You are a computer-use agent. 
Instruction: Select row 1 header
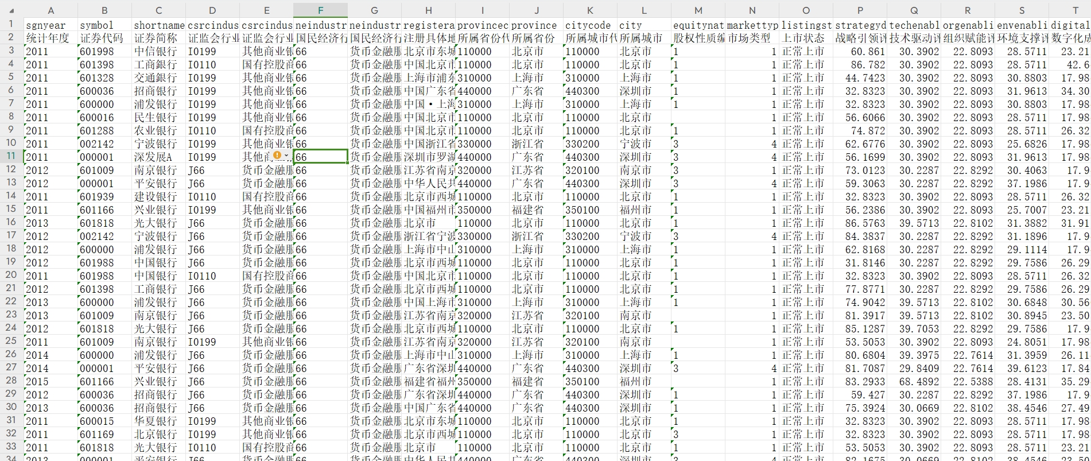tap(11, 25)
